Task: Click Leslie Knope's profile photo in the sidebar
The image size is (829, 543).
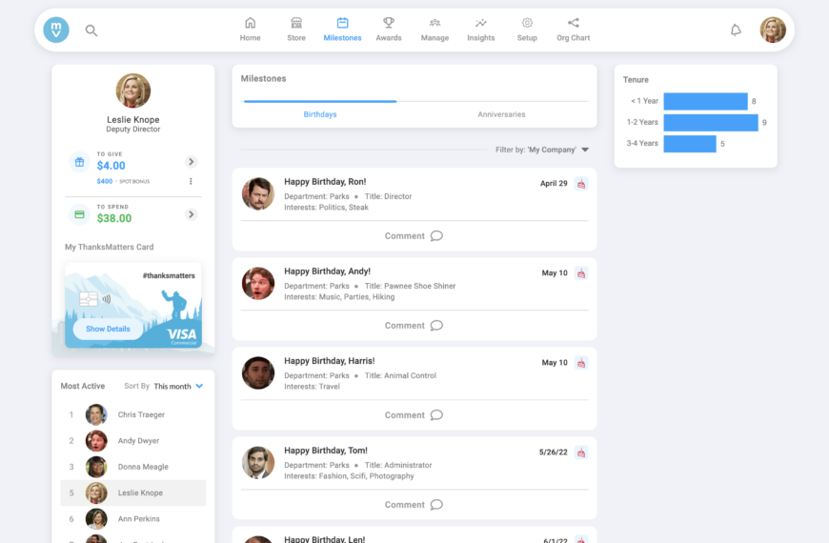Action: tap(133, 90)
